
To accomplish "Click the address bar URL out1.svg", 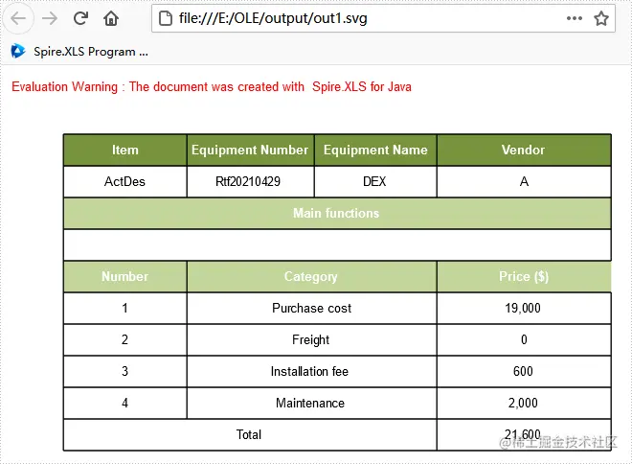I will point(273,18).
